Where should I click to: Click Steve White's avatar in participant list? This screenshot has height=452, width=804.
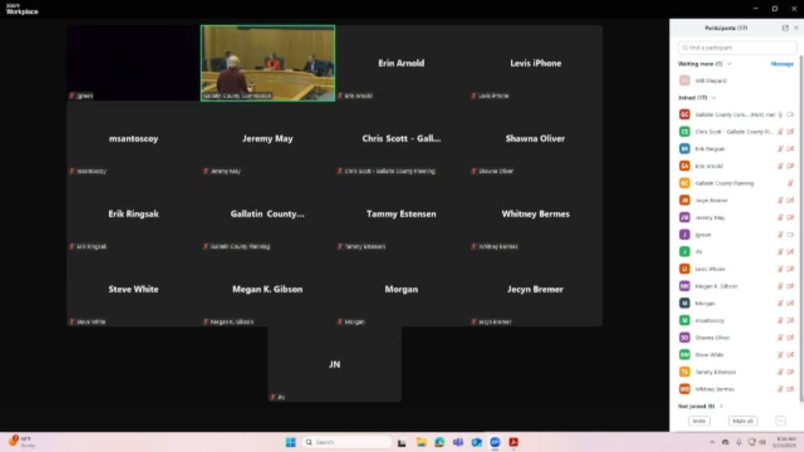(685, 355)
